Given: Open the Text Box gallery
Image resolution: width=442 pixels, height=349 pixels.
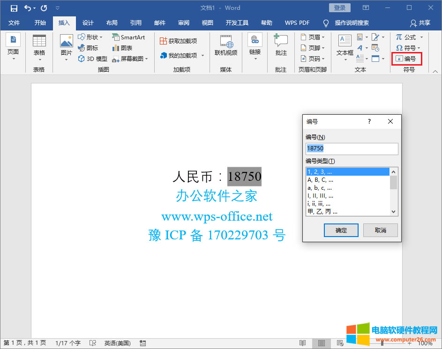Looking at the screenshot, I should [x=345, y=47].
